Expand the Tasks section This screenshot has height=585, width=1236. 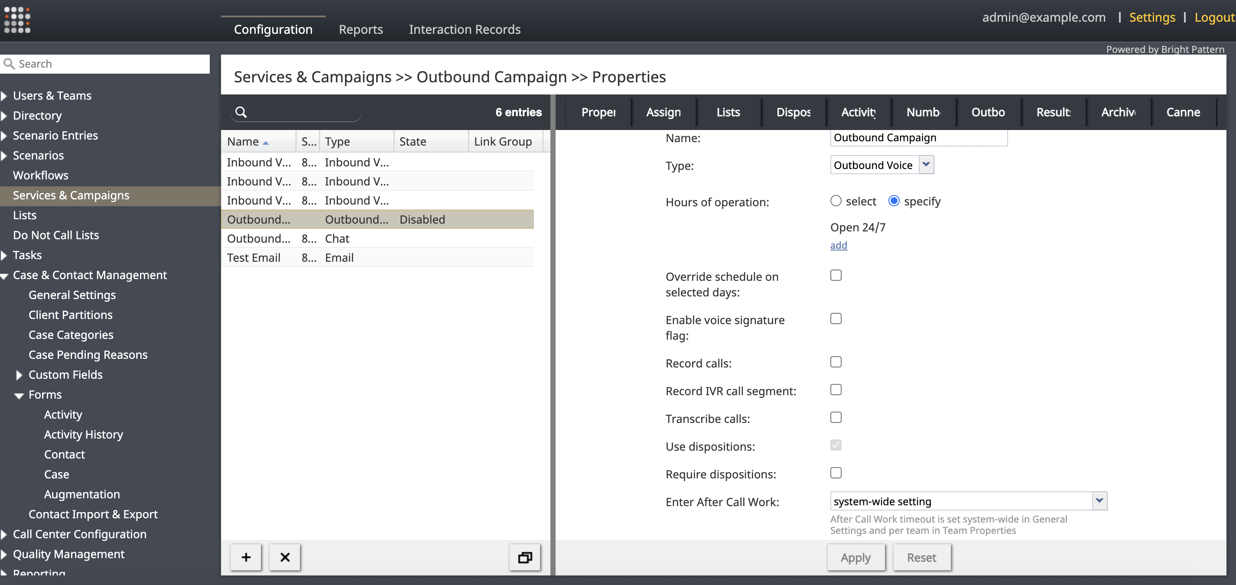coord(4,255)
